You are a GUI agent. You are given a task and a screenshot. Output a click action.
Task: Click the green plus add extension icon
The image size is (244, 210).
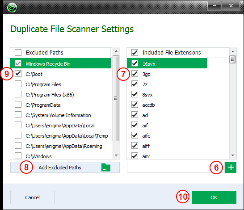point(231,168)
